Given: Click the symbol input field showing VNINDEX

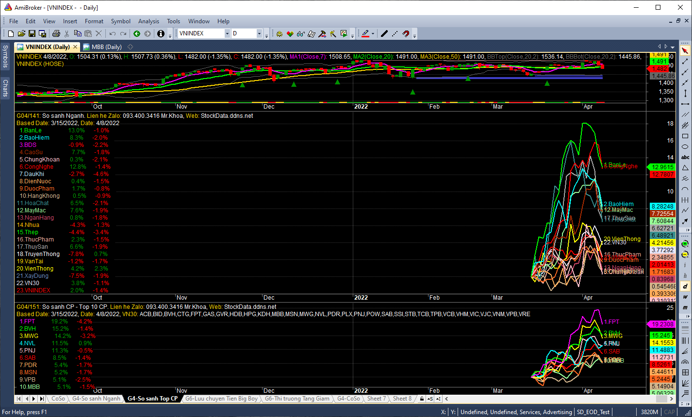Looking at the screenshot, I should click(201, 33).
